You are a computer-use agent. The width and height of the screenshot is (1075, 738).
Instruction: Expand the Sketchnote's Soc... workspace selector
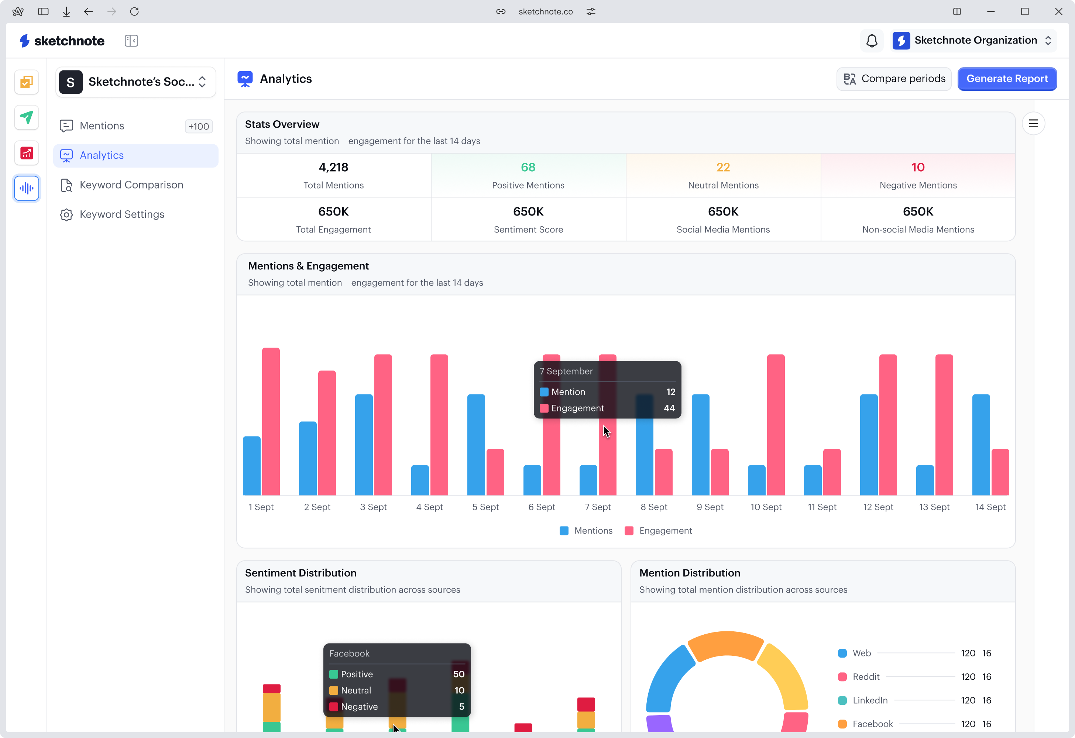click(x=135, y=82)
